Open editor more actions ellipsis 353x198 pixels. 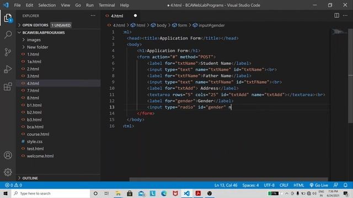click(345, 15)
